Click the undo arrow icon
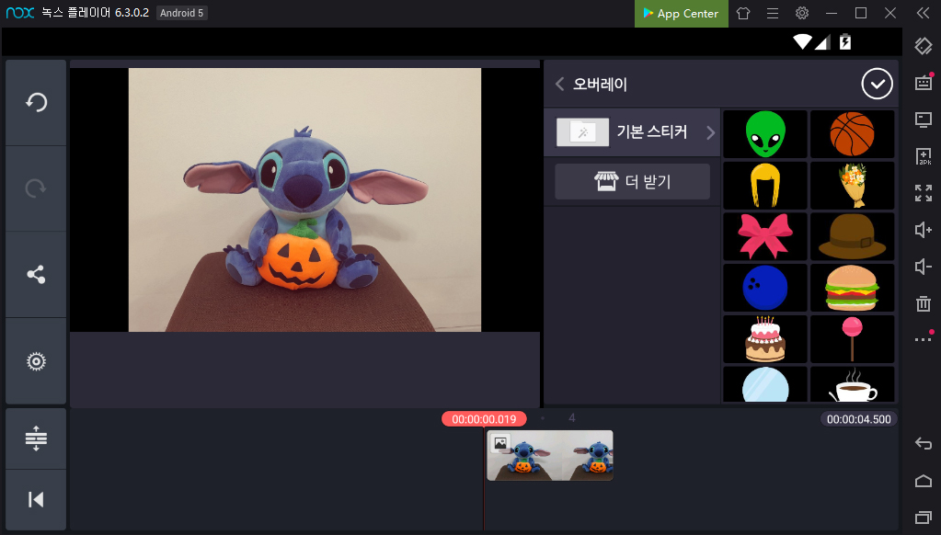The image size is (941, 535). [36, 103]
